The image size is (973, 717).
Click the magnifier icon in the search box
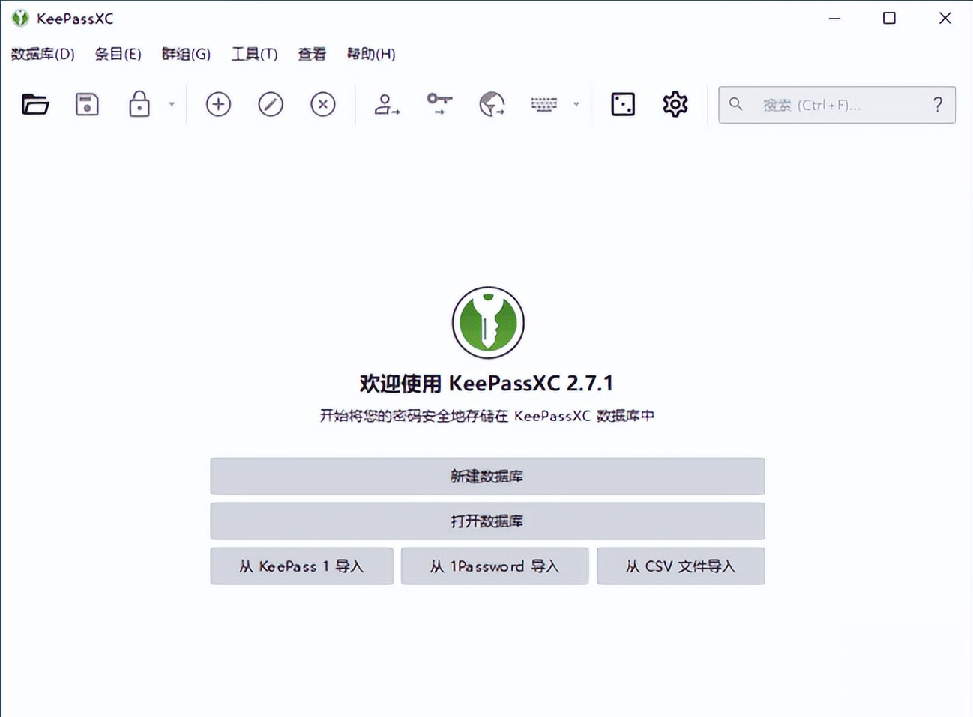click(x=736, y=104)
